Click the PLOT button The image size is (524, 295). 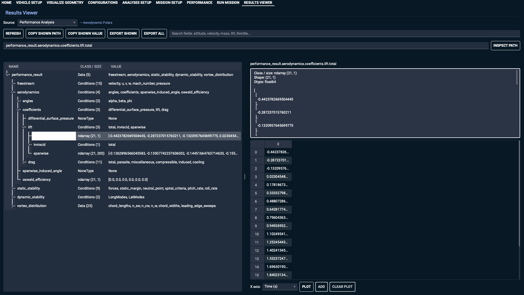pyautogui.click(x=306, y=287)
